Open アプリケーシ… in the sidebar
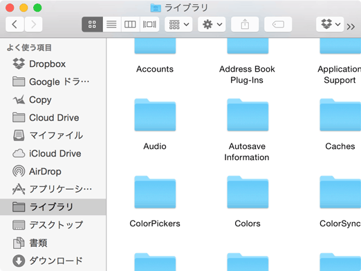Image resolution: width=361 pixels, height=271 pixels. click(x=53, y=189)
